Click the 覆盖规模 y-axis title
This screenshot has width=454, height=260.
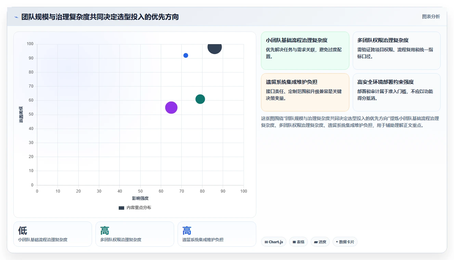click(x=21, y=115)
